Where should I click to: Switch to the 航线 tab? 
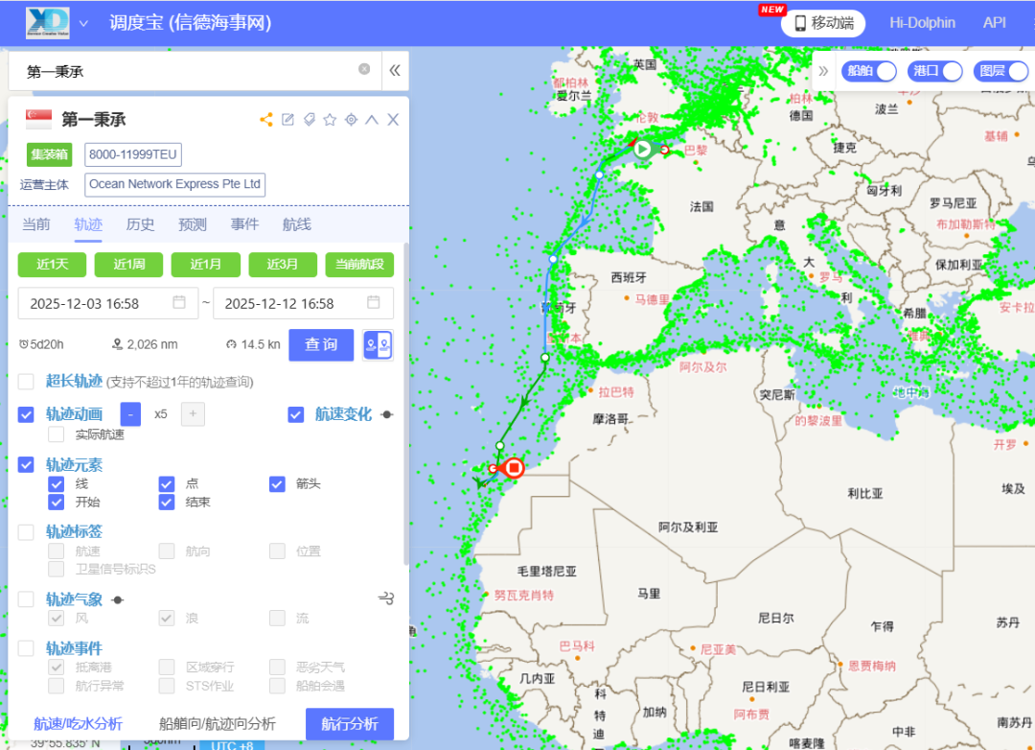tap(297, 224)
